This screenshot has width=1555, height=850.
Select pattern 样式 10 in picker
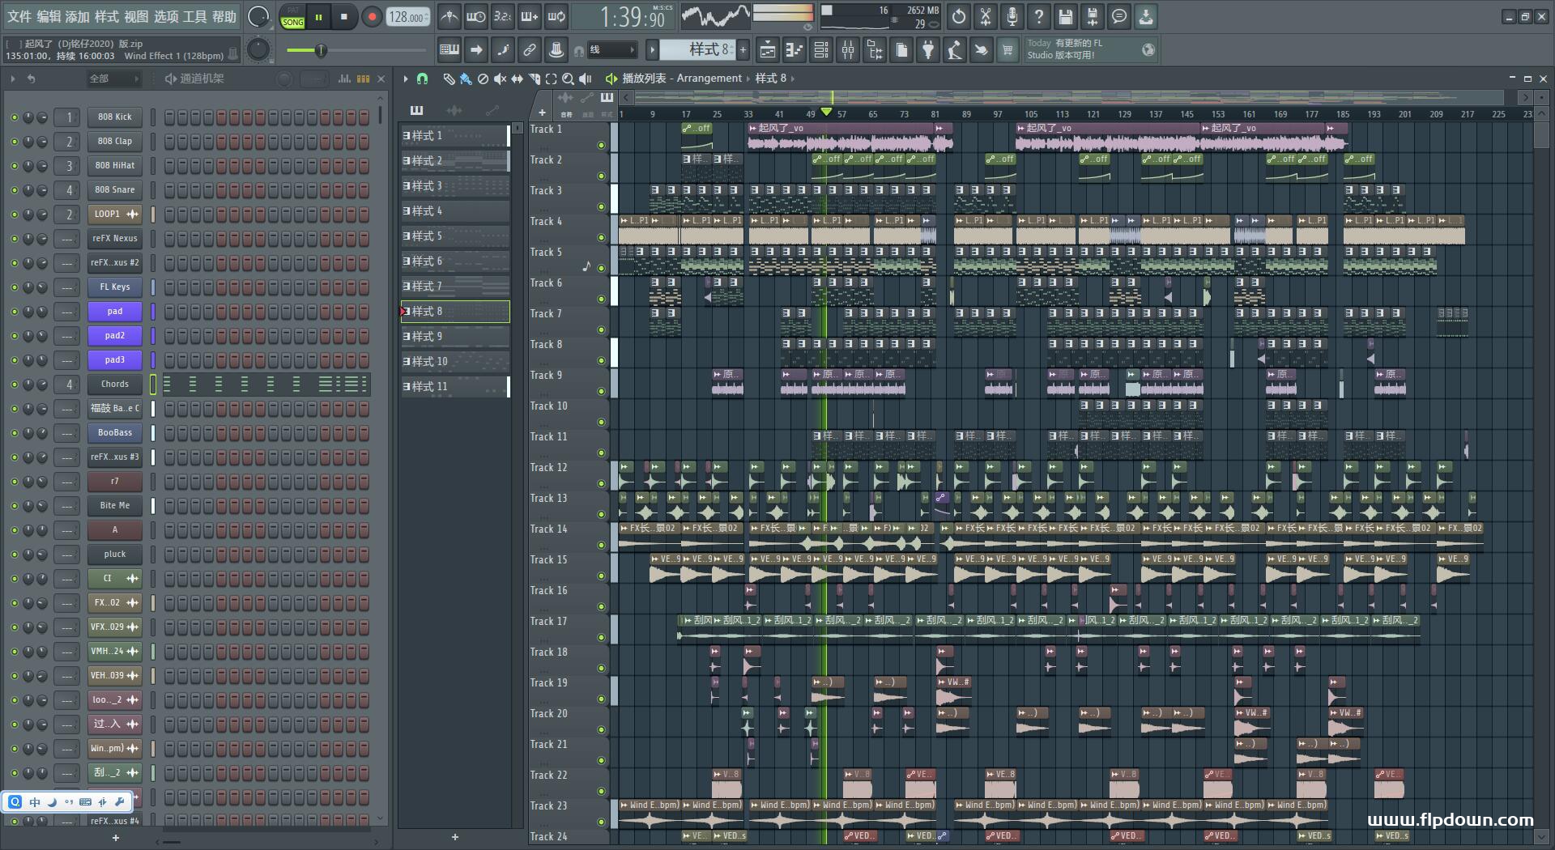click(455, 362)
